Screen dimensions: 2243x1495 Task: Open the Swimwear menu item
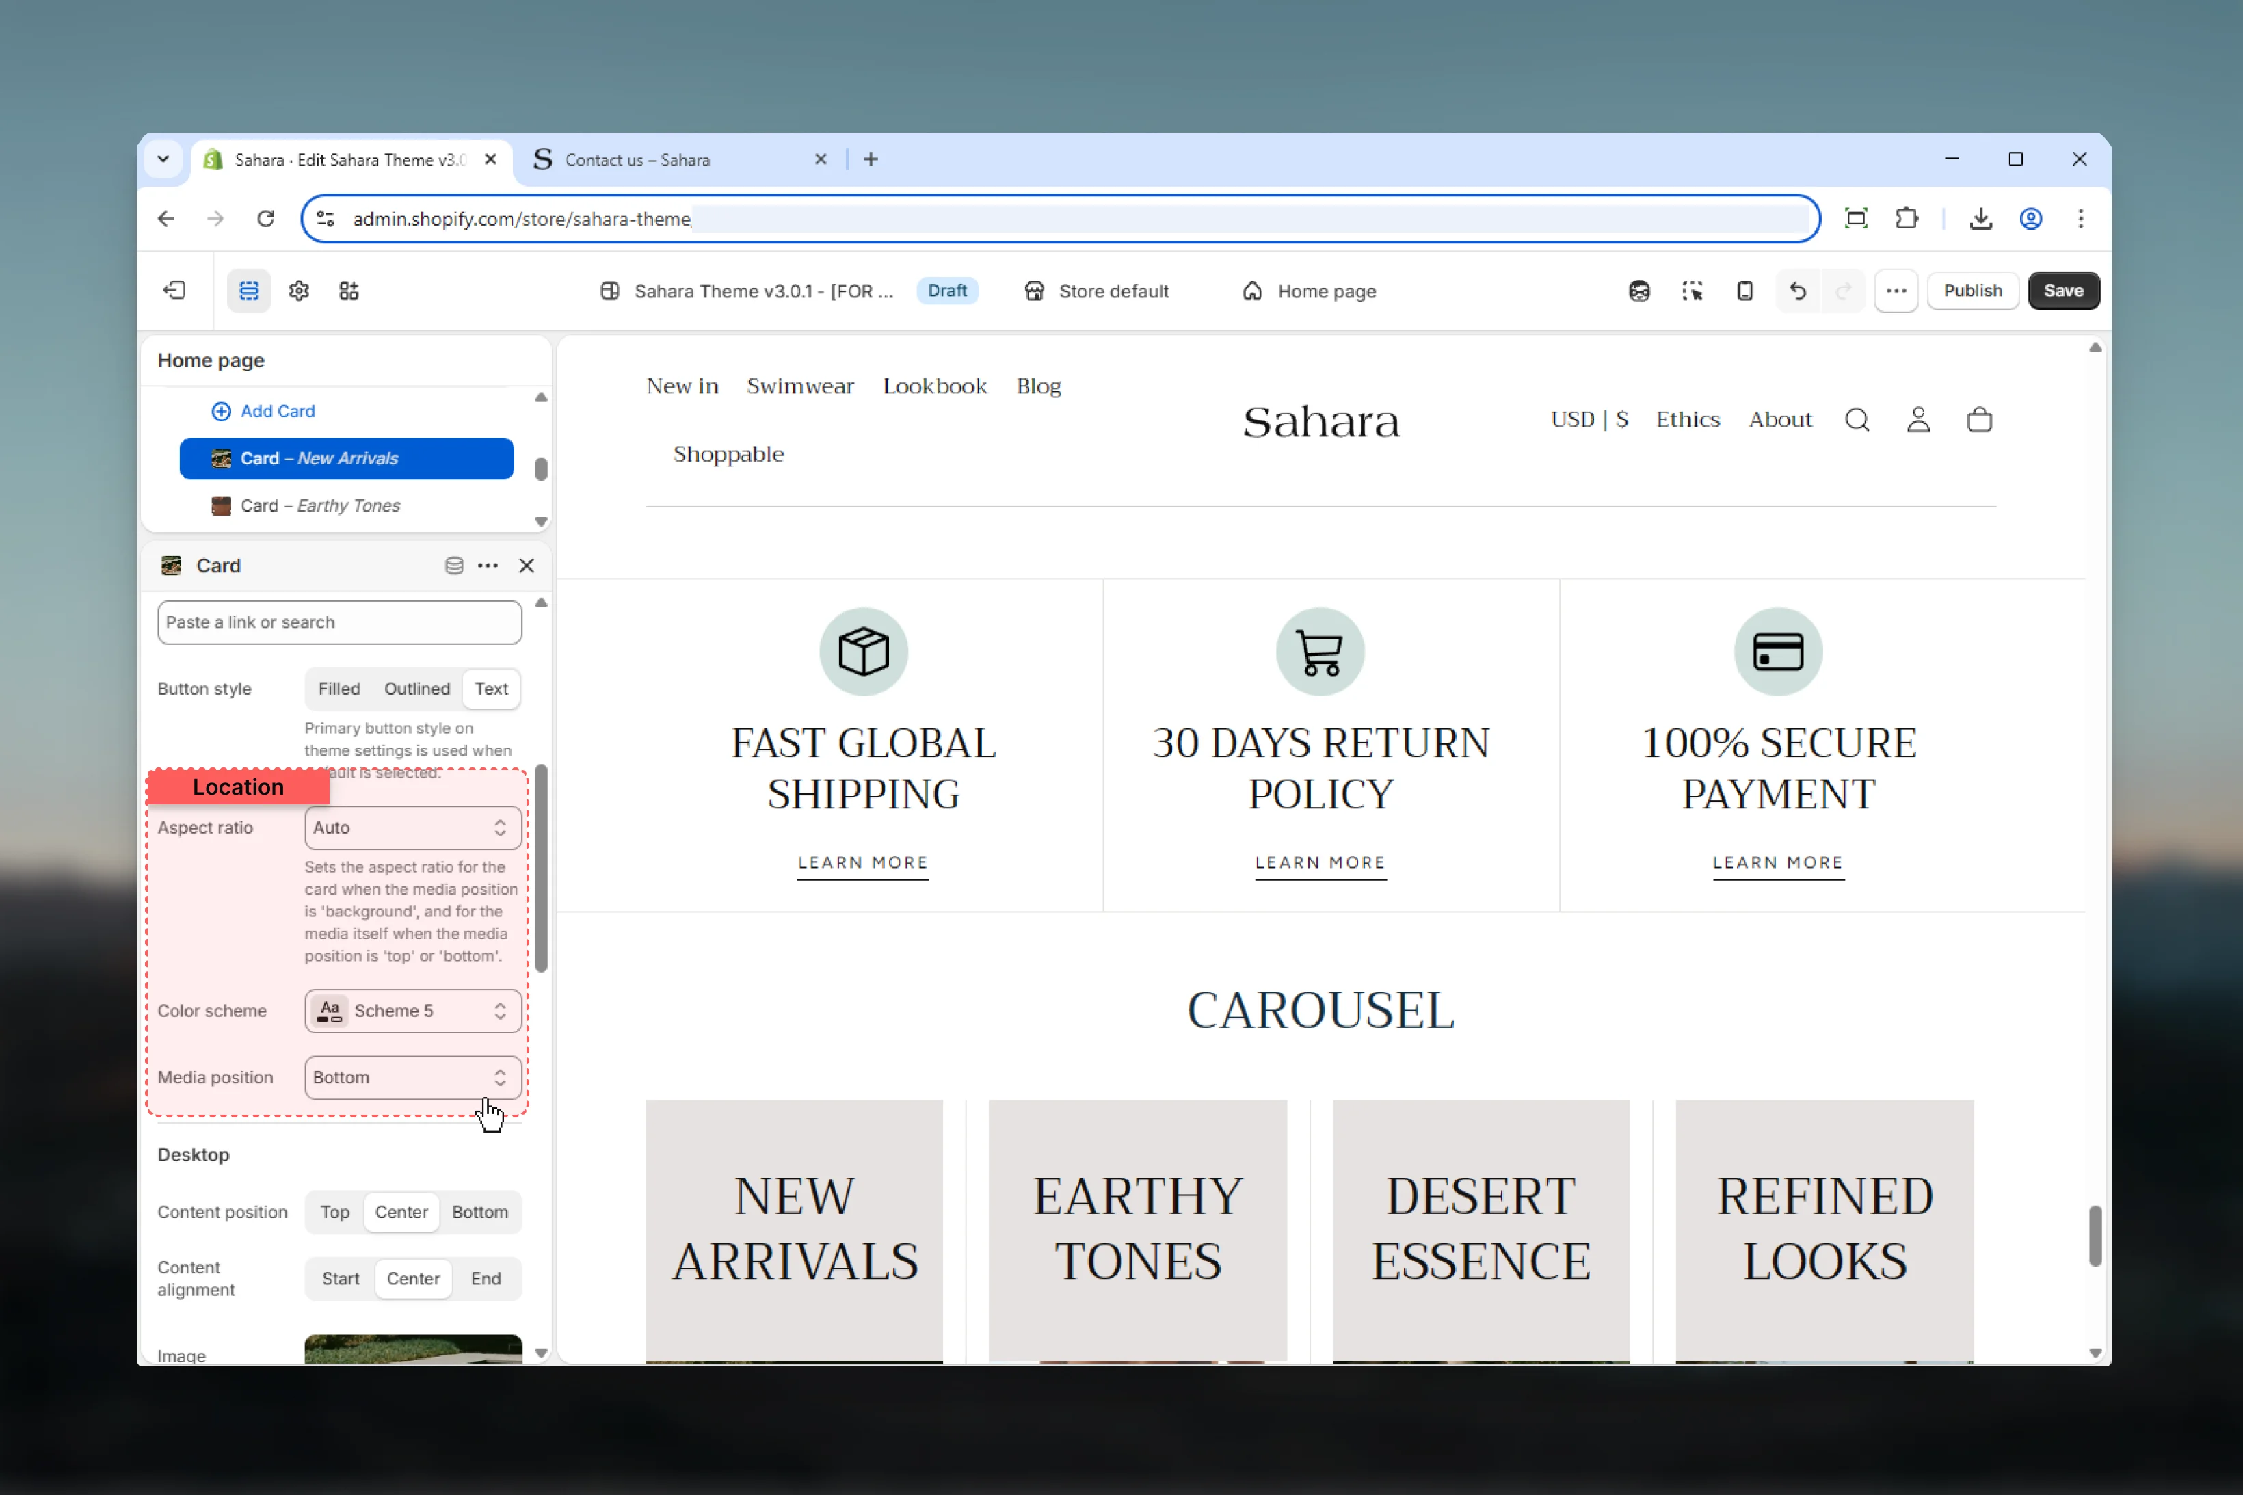pos(800,386)
